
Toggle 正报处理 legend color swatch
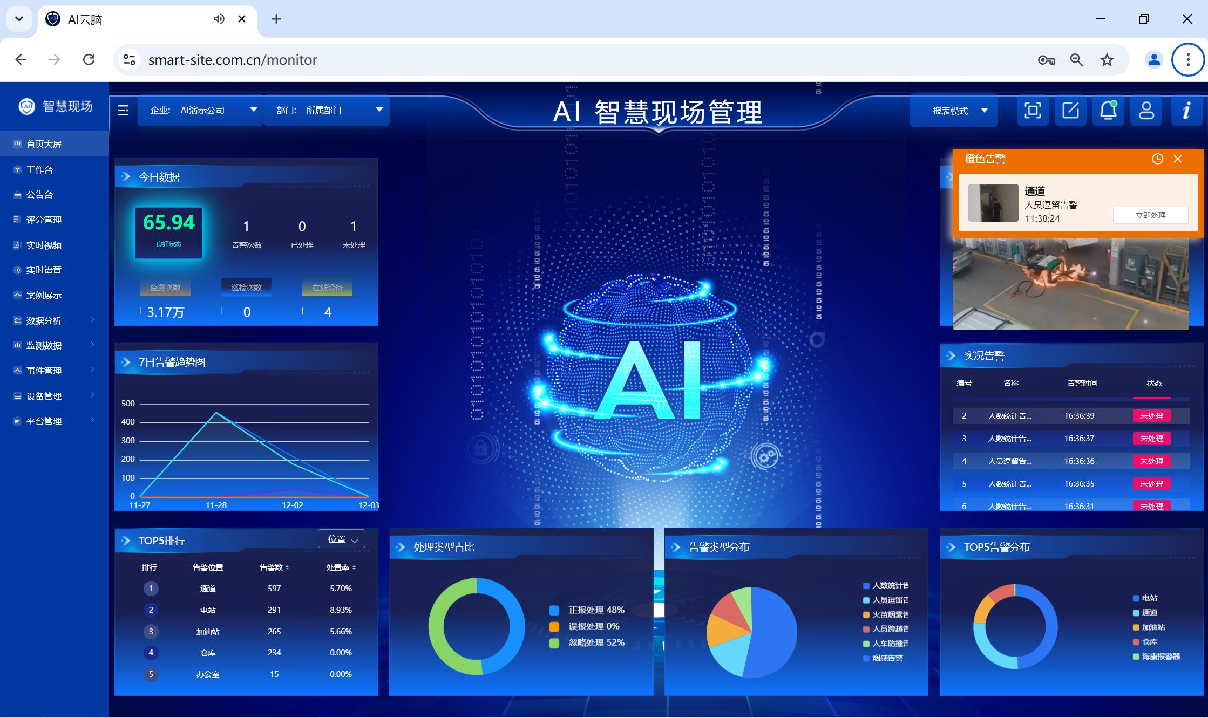click(554, 610)
